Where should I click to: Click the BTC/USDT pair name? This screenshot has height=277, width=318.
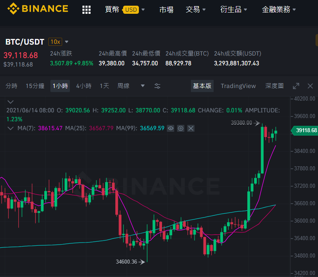click(x=25, y=42)
